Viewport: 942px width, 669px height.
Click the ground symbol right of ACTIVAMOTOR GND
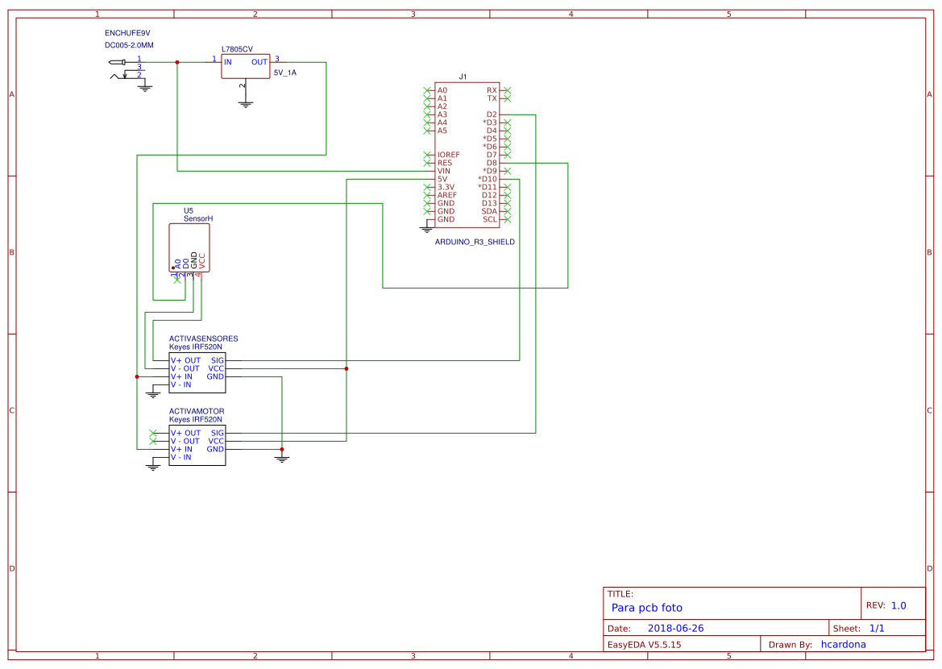(x=281, y=459)
